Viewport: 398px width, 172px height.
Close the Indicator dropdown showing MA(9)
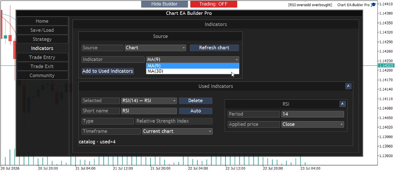[x=192, y=60]
